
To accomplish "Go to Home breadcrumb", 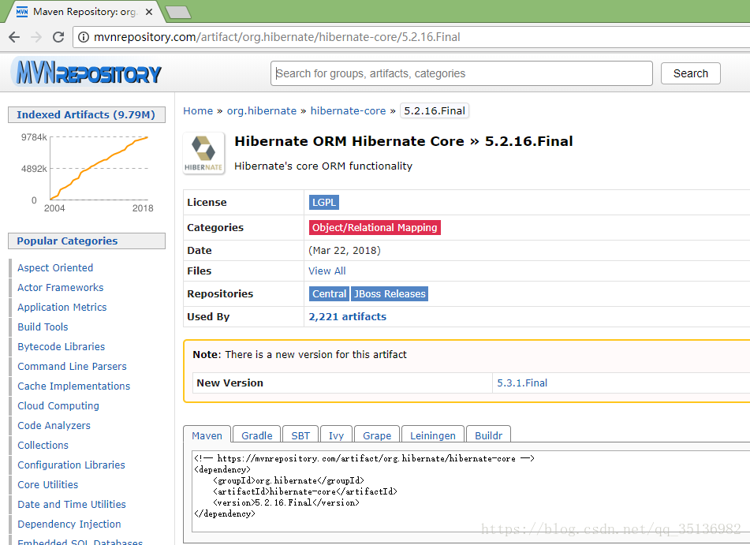I will point(198,111).
